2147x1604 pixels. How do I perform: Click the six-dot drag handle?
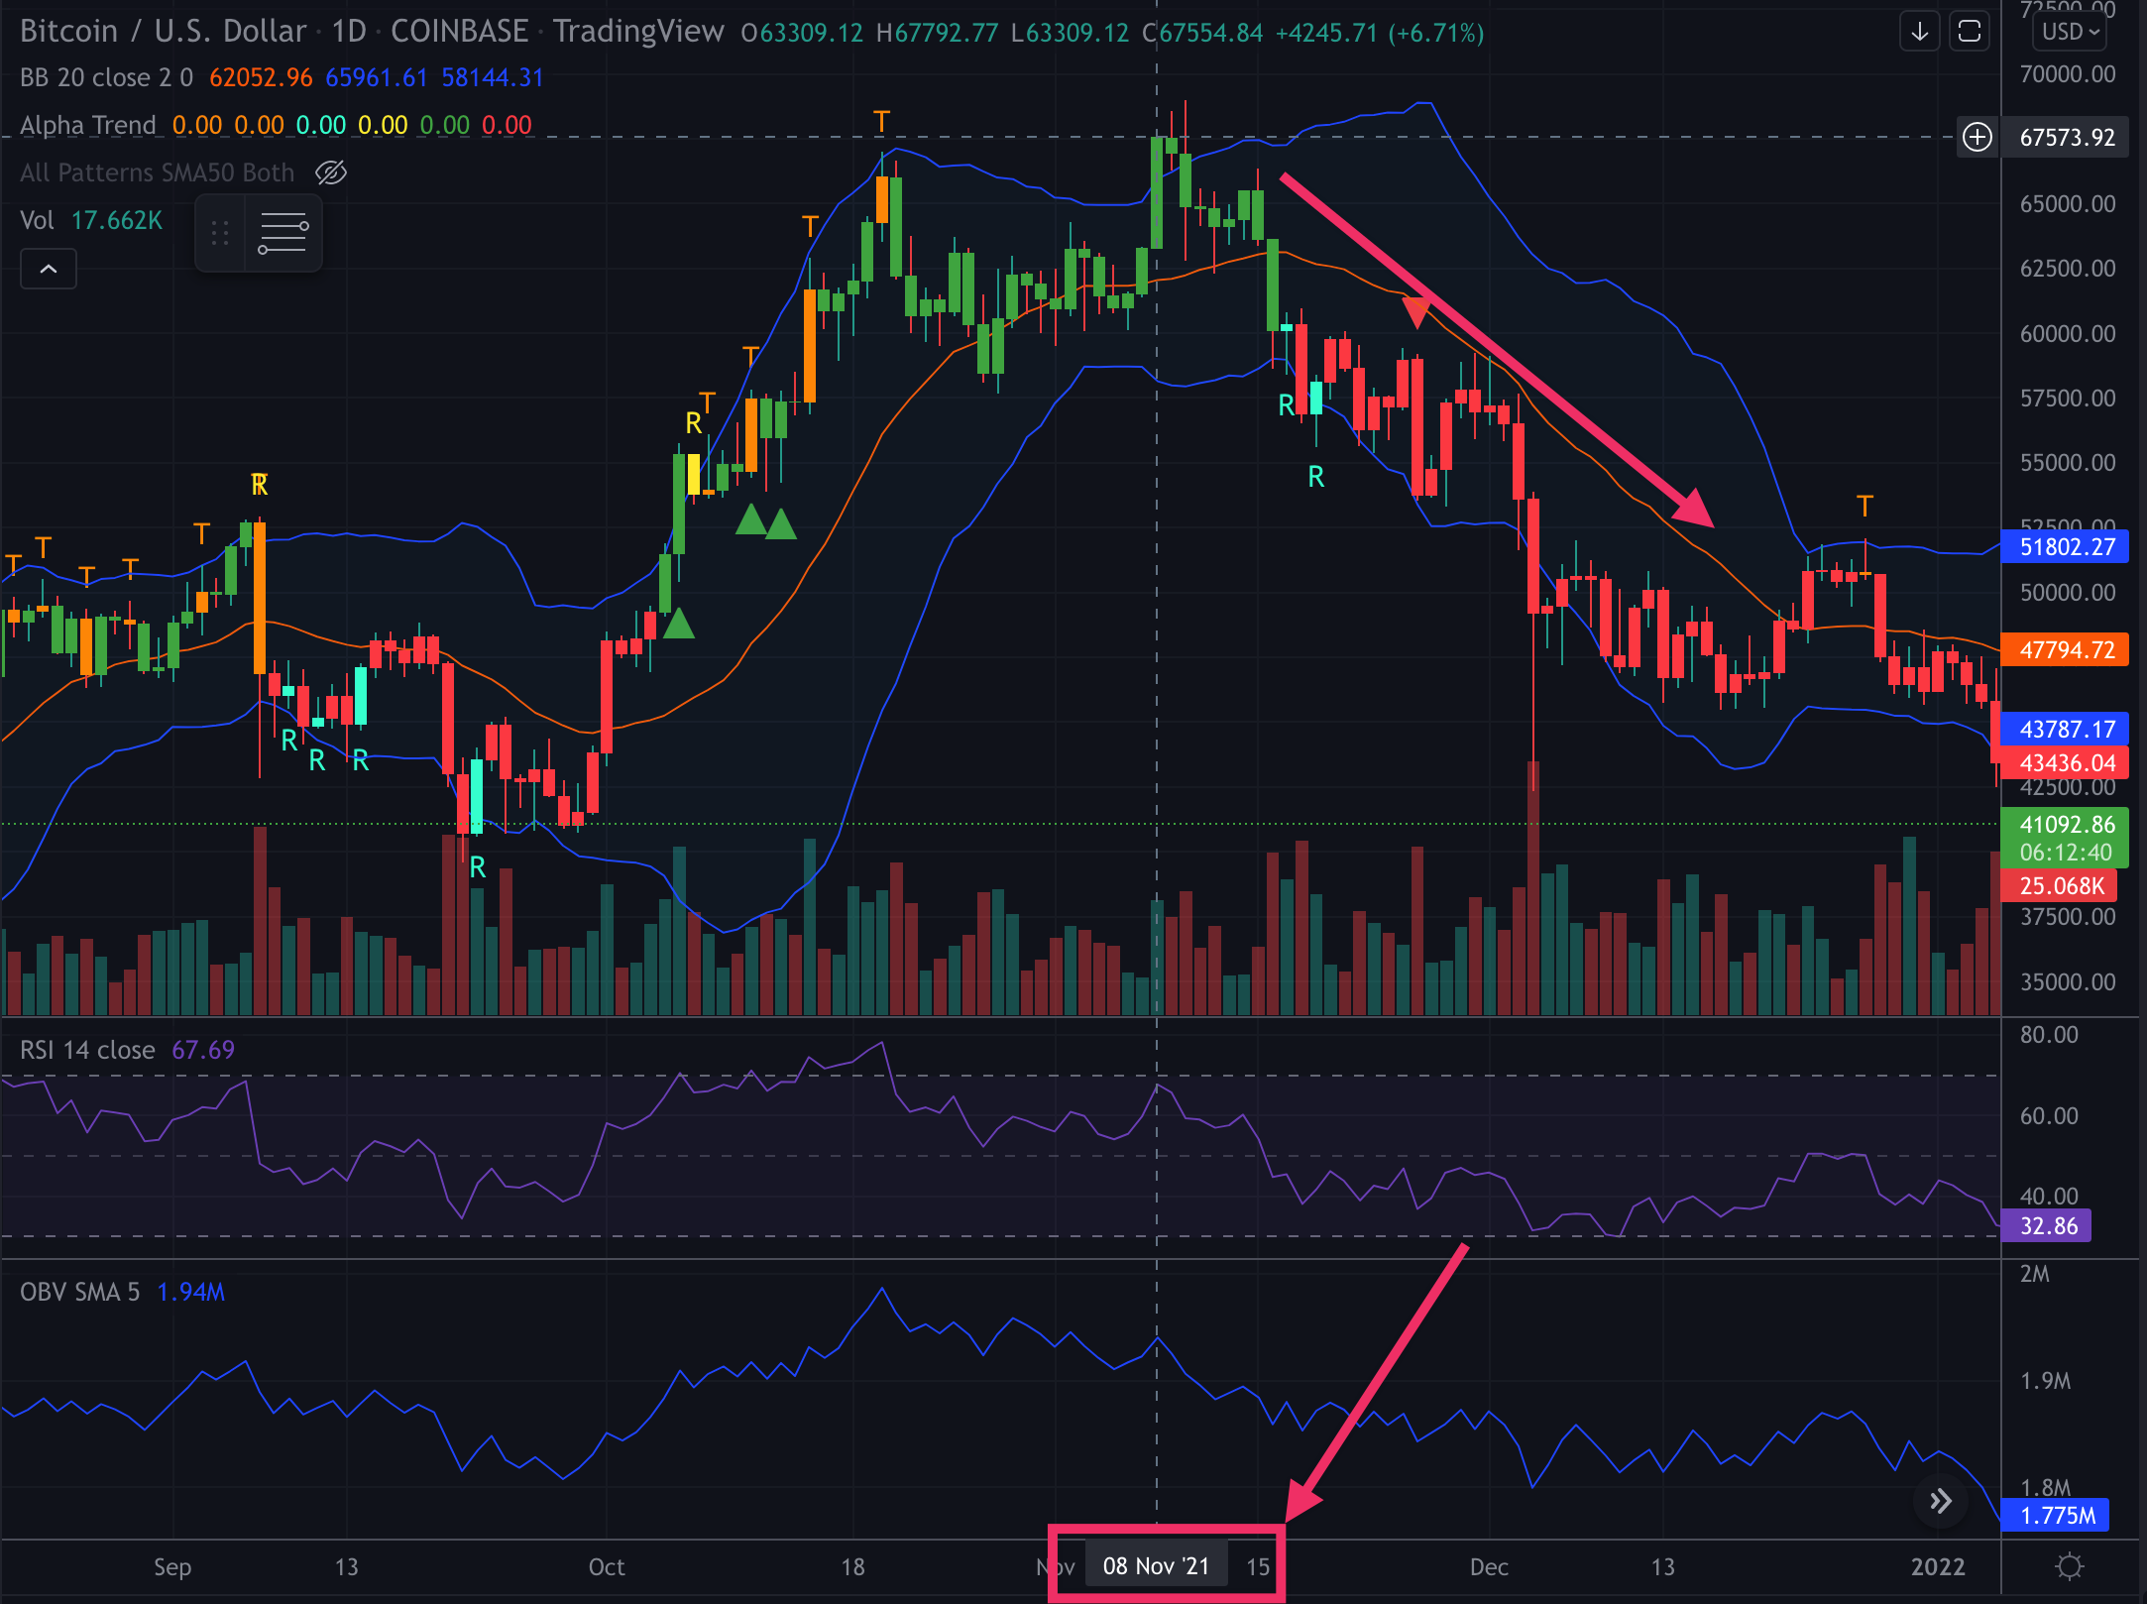coord(220,234)
